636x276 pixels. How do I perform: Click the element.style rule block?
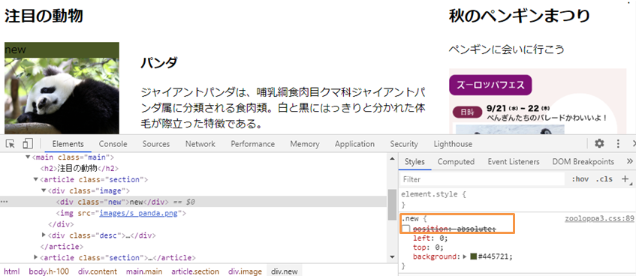coord(517,199)
